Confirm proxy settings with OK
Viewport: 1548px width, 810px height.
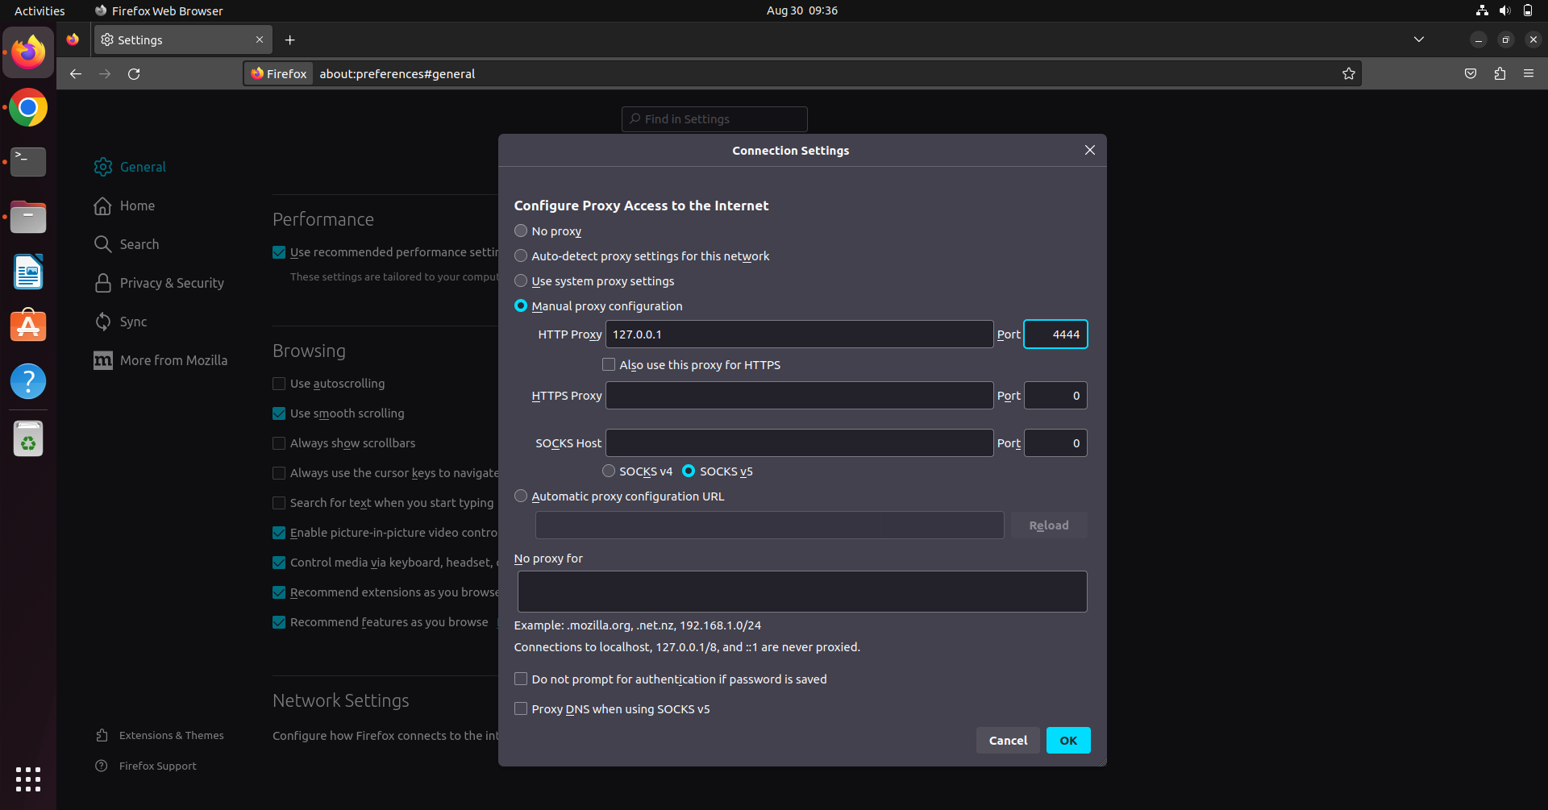(1067, 740)
